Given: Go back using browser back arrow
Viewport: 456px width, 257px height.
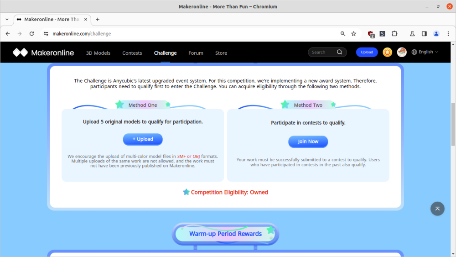Looking at the screenshot, I should click(8, 34).
